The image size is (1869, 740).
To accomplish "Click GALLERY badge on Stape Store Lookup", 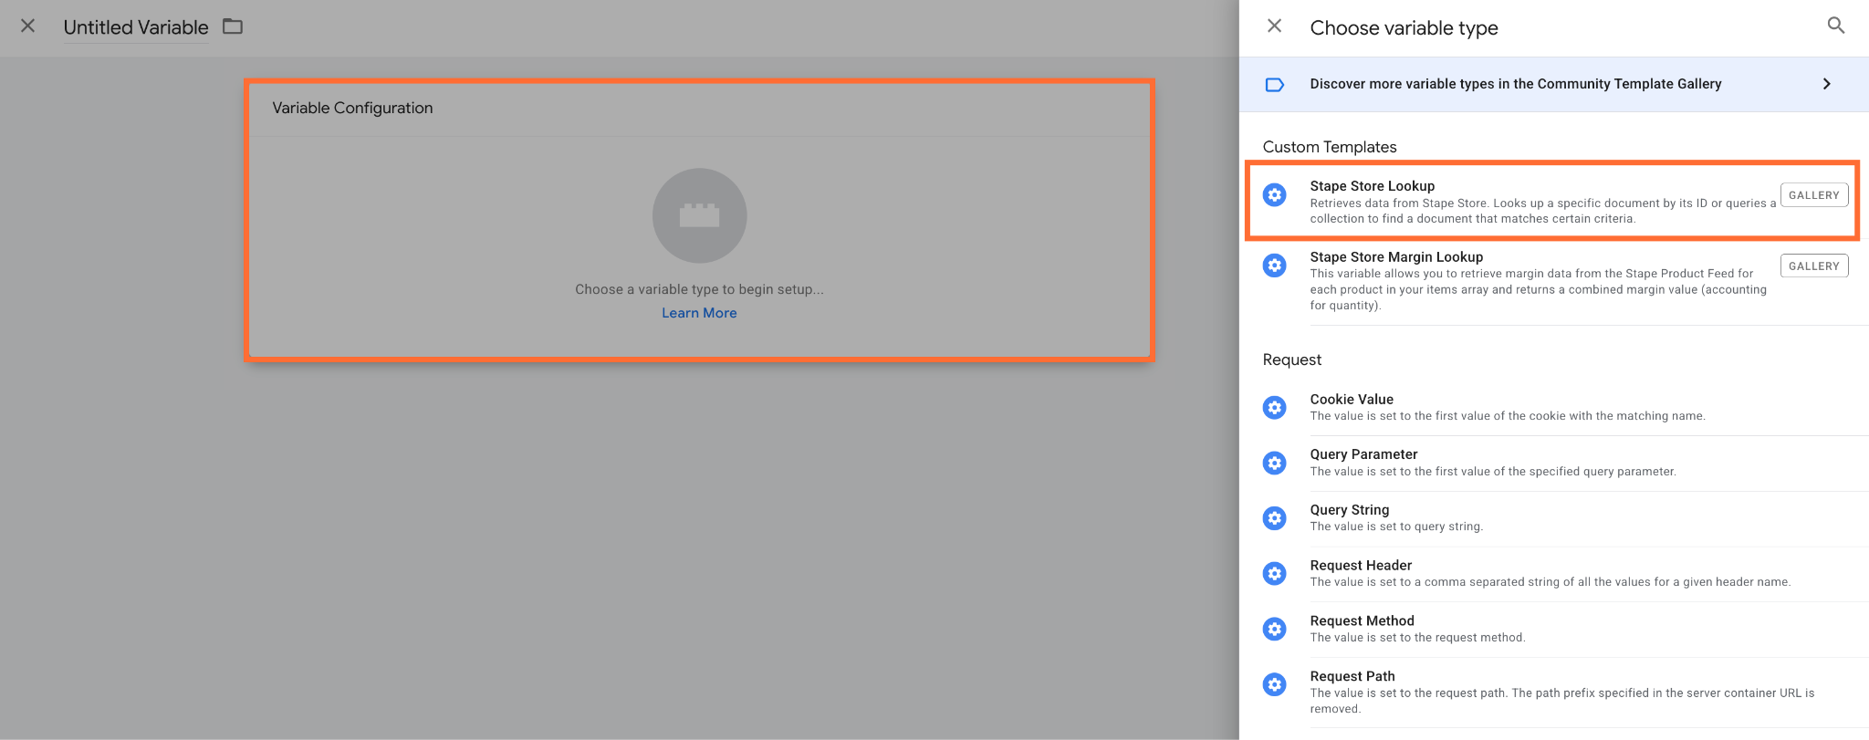I will click(x=1814, y=194).
